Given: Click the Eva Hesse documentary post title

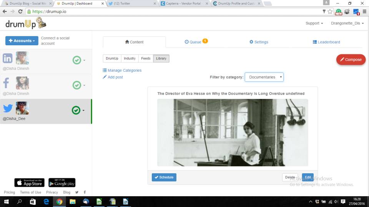Looking at the screenshot, I should [x=231, y=94].
